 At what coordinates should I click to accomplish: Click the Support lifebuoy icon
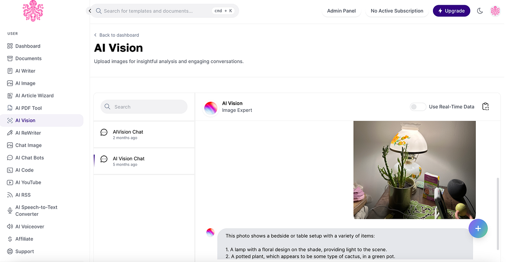[10, 252]
